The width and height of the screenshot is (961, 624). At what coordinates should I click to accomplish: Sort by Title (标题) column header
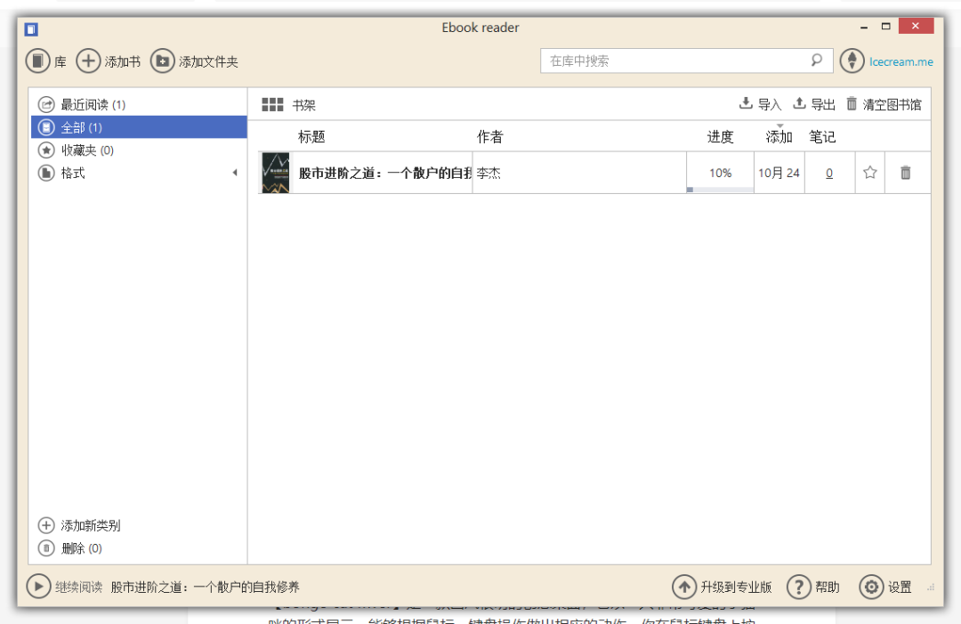point(311,137)
